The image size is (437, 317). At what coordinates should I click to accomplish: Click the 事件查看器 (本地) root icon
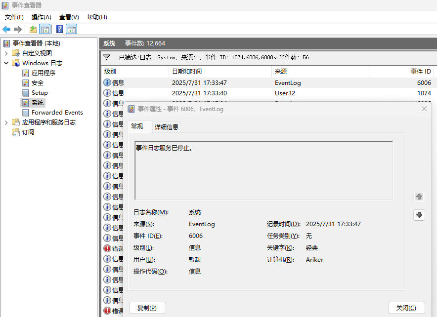pyautogui.click(x=6, y=43)
